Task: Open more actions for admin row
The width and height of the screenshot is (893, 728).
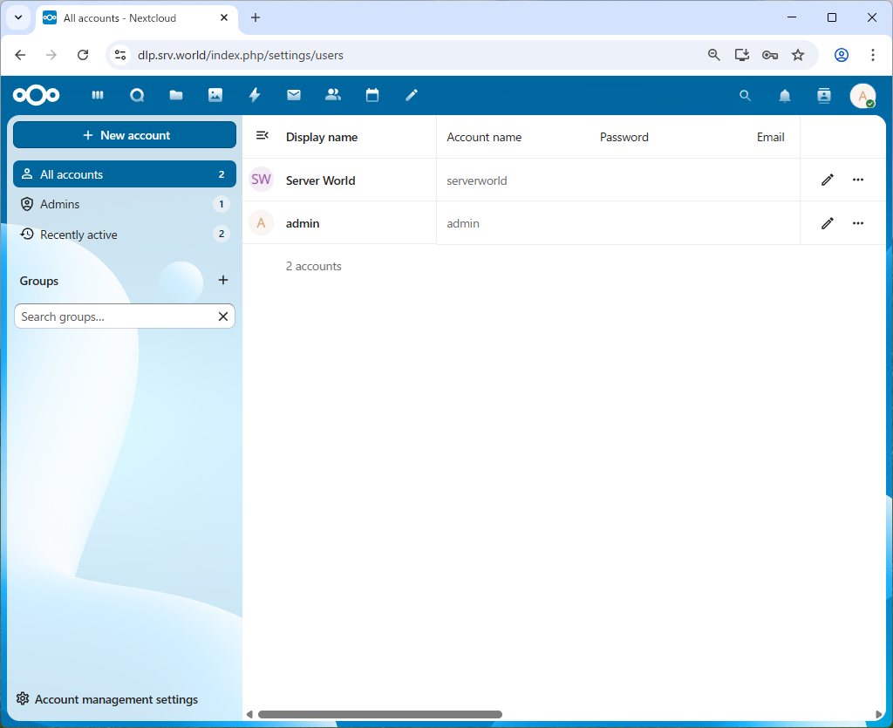Action: (858, 223)
